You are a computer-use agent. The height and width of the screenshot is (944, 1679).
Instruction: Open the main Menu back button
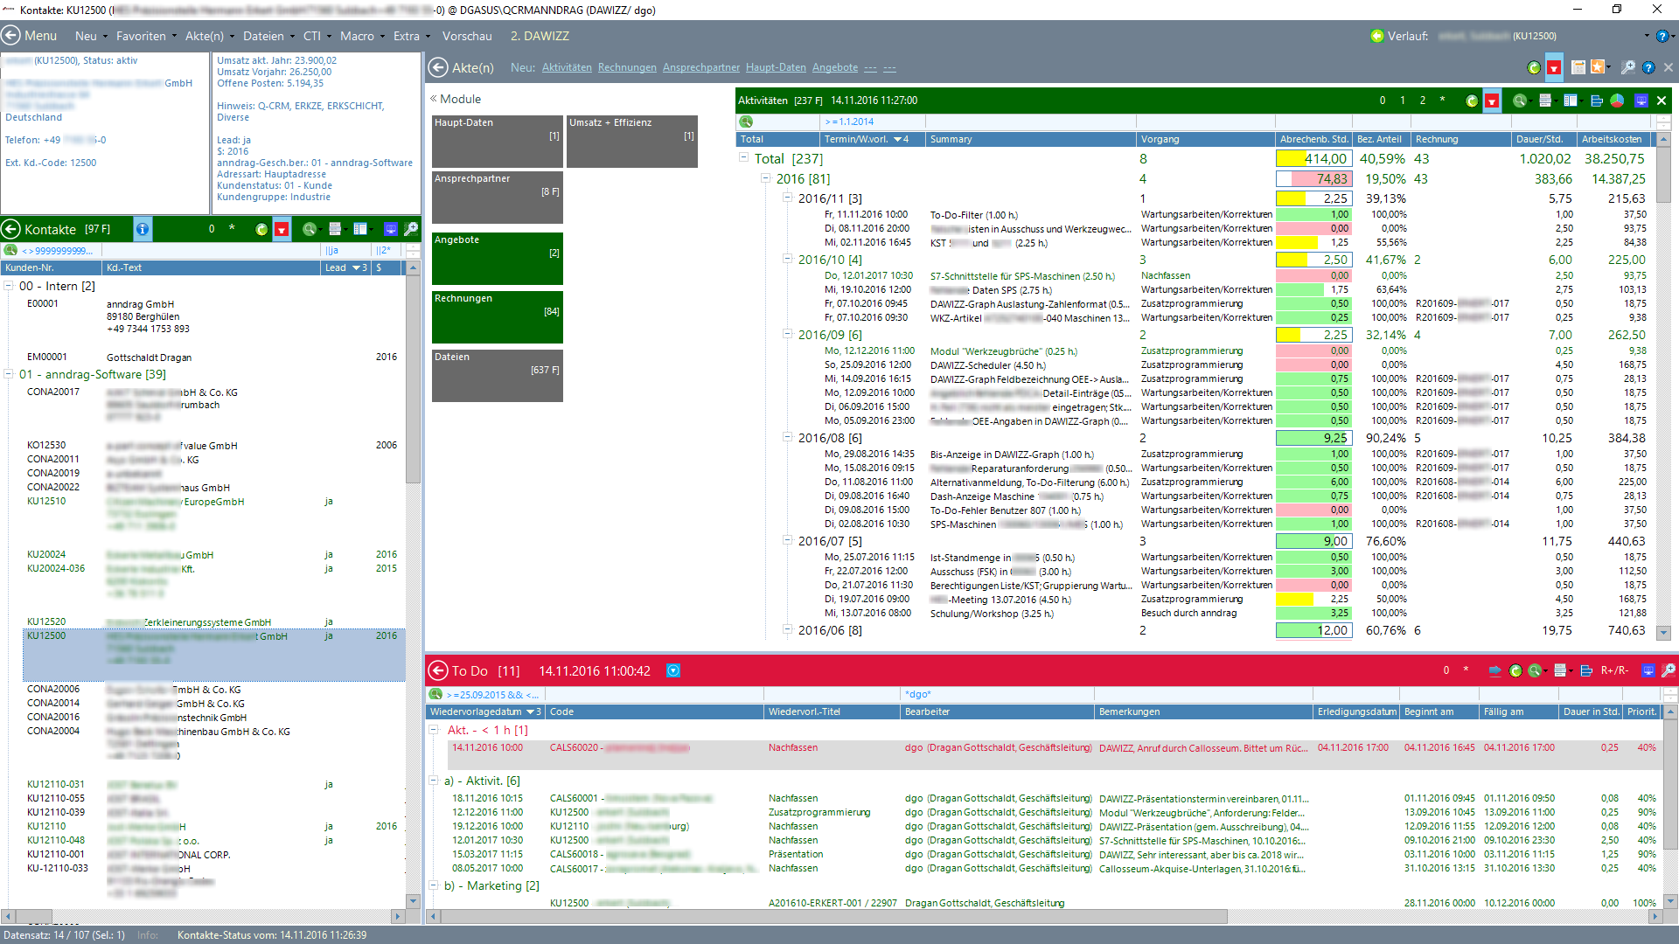[x=10, y=36]
